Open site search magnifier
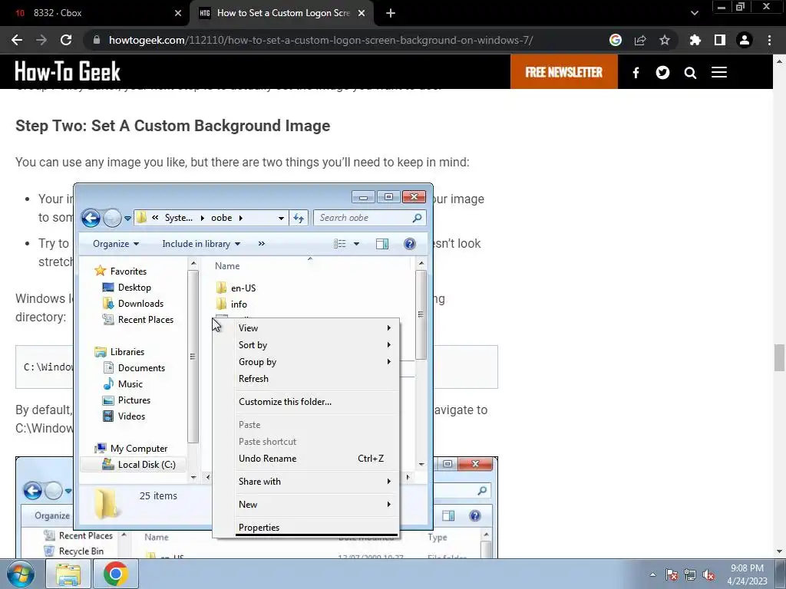Viewport: 786px width, 589px height. coord(690,73)
